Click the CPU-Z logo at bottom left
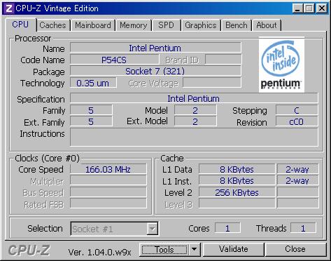331x261 pixels. tap(29, 250)
